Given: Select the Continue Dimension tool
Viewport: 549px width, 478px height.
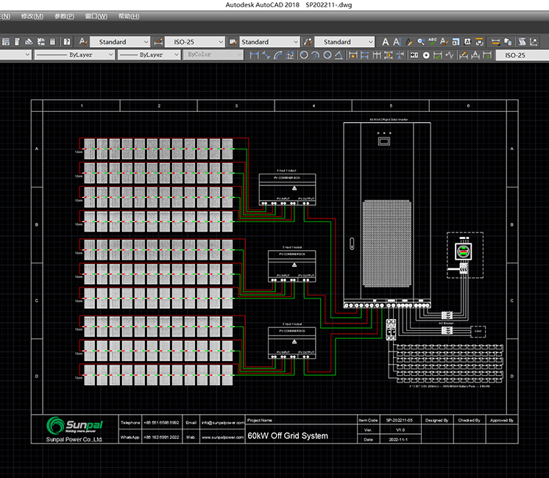Looking at the screenshot, I should [x=377, y=55].
